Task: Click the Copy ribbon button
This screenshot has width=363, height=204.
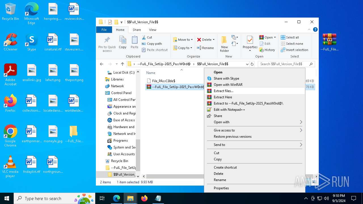Action: coord(123,42)
